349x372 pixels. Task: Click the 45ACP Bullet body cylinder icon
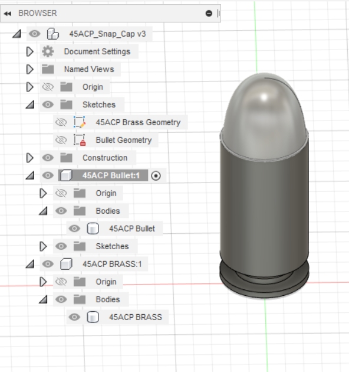[93, 229]
